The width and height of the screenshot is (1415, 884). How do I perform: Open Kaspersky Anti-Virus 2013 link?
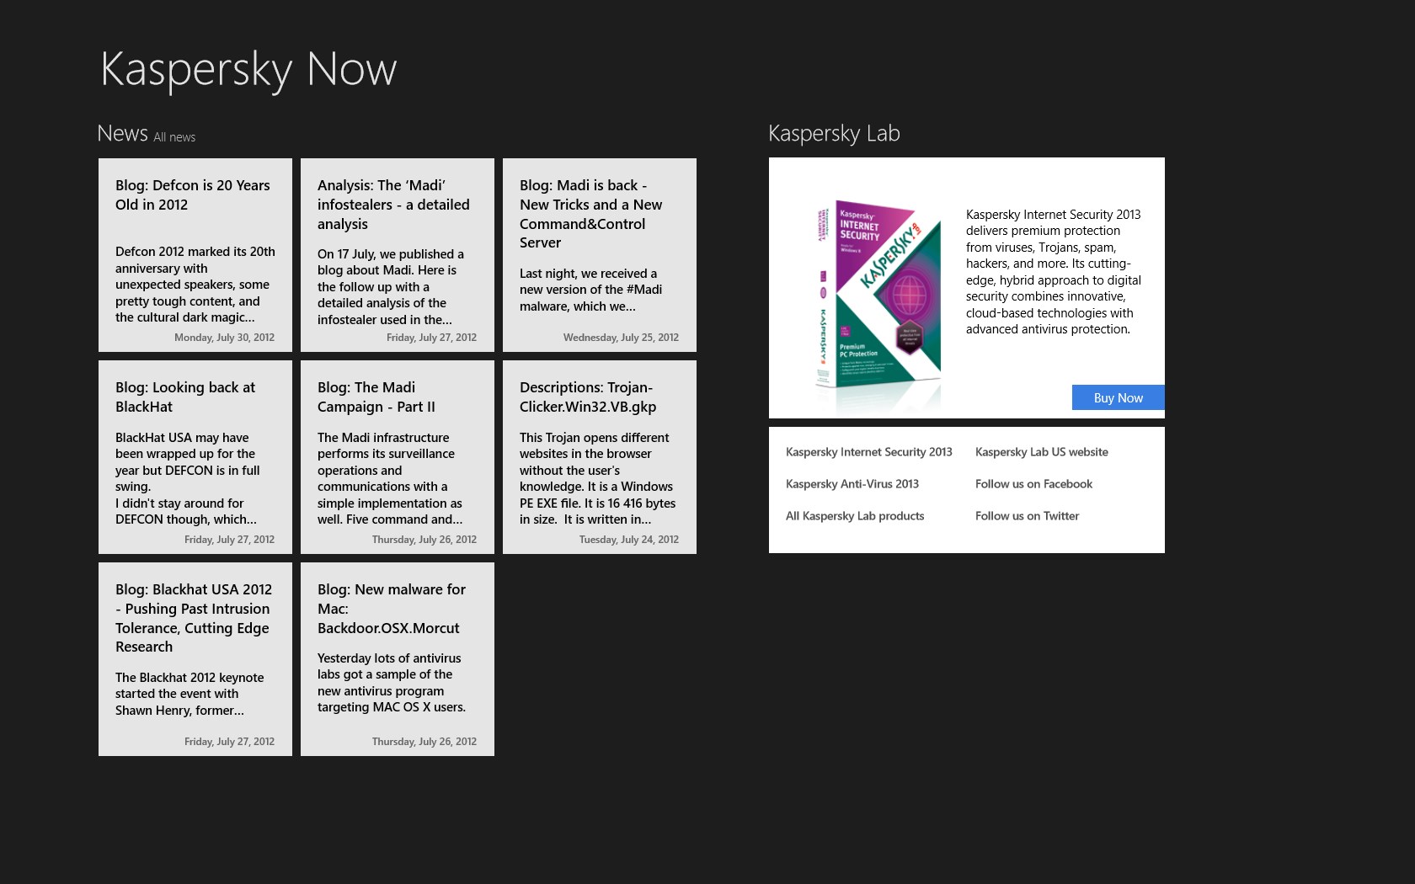(x=852, y=484)
